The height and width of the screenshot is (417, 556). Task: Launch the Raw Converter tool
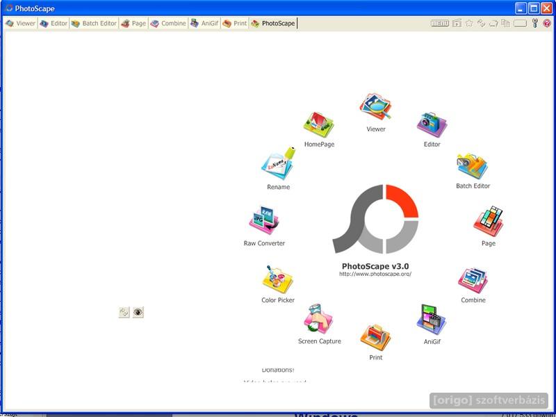[264, 220]
